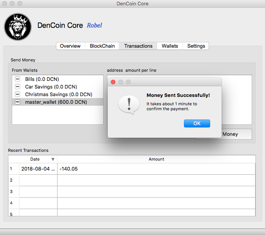
Task: Select row header 2 in transactions table
Action: 14,180
